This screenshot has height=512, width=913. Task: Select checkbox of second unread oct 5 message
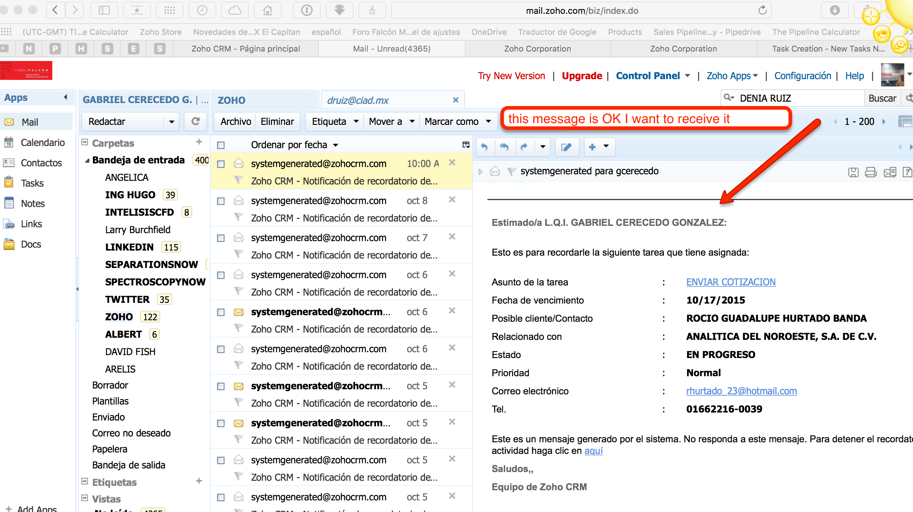[x=221, y=423]
